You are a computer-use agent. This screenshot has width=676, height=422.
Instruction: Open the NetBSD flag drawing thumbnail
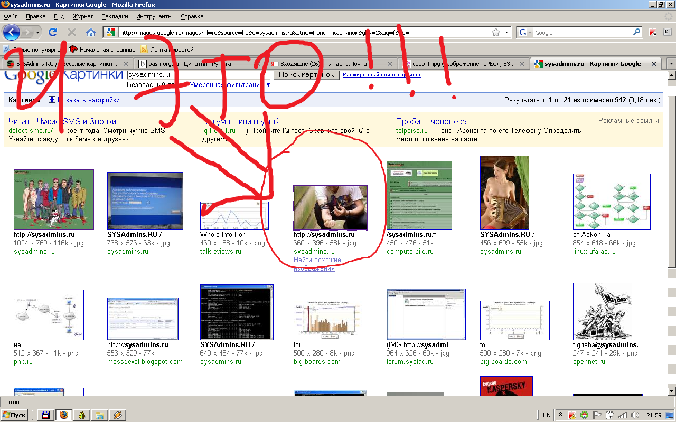(603, 312)
